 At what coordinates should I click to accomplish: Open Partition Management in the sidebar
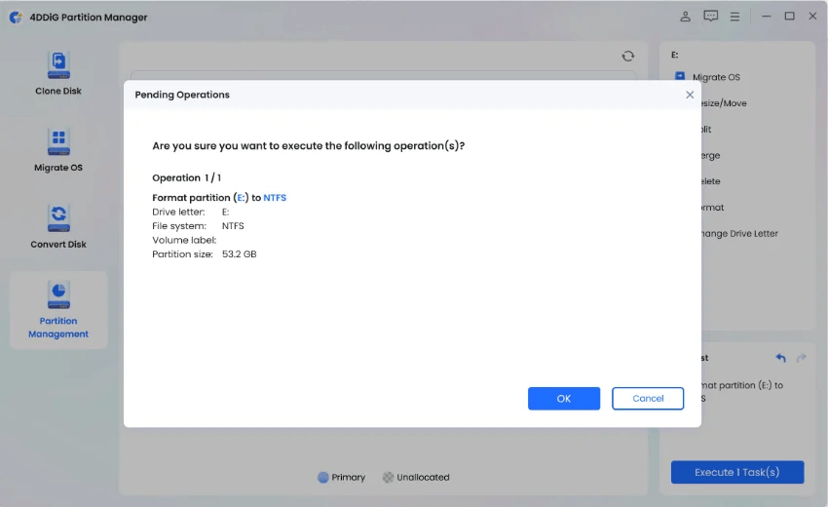(58, 310)
